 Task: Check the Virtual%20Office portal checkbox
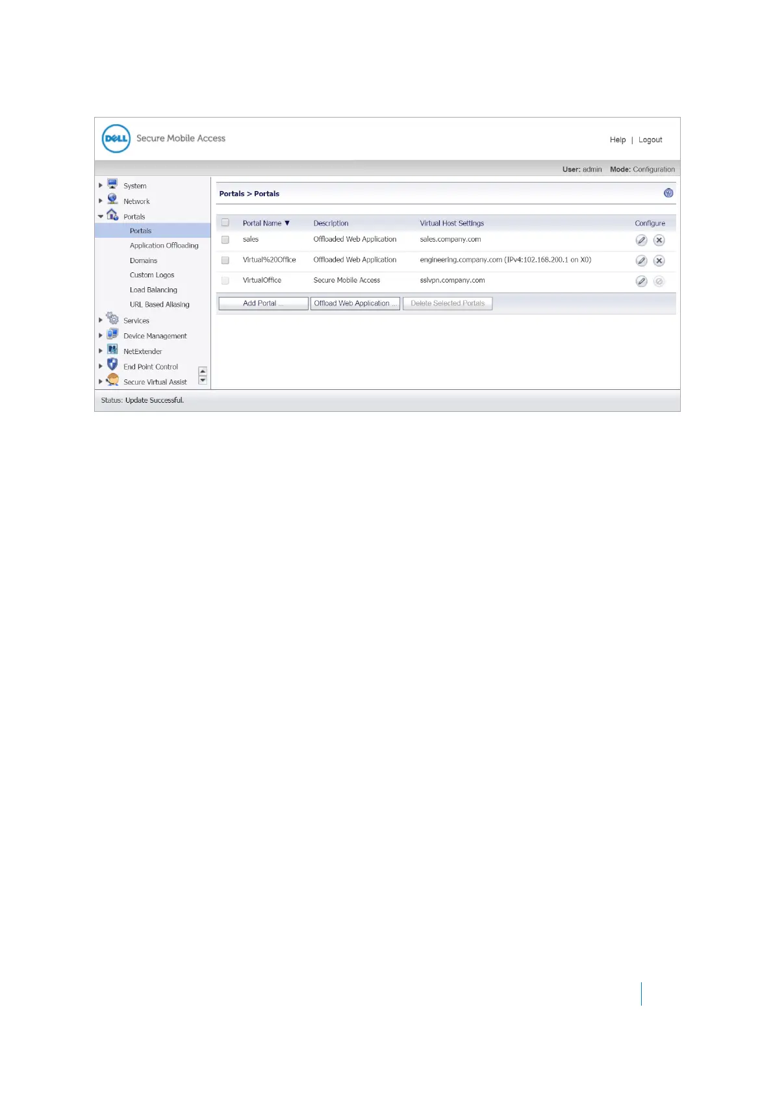coord(225,260)
